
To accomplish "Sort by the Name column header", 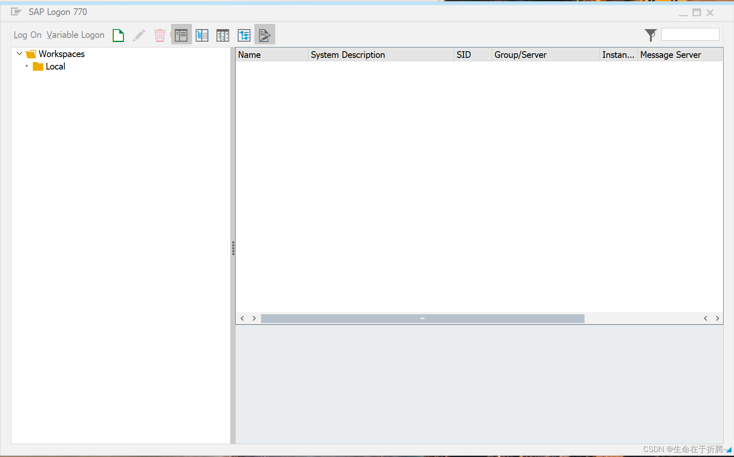I will (249, 55).
